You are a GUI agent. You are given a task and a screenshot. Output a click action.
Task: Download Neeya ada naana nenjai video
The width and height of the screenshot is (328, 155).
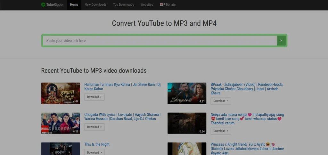click(221, 131)
